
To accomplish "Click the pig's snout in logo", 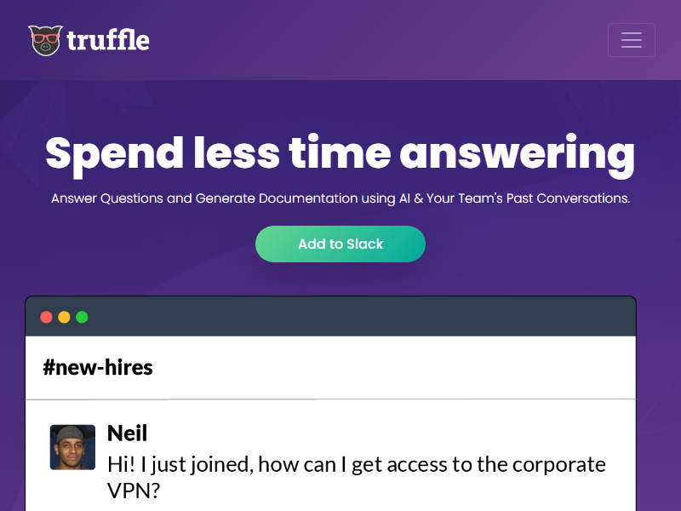I will (x=45, y=49).
